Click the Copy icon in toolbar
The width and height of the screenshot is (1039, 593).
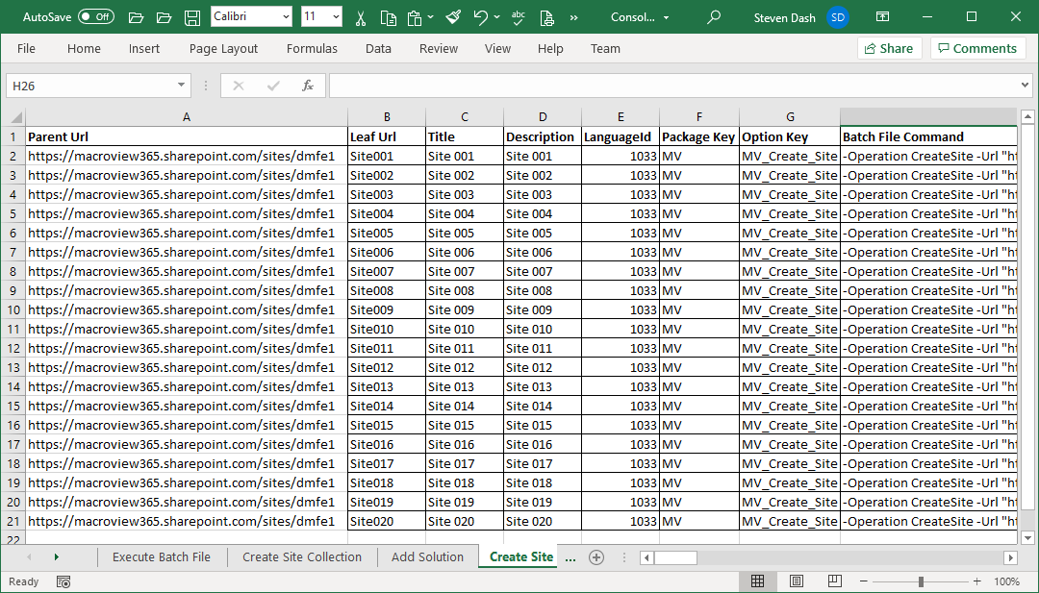(x=388, y=17)
